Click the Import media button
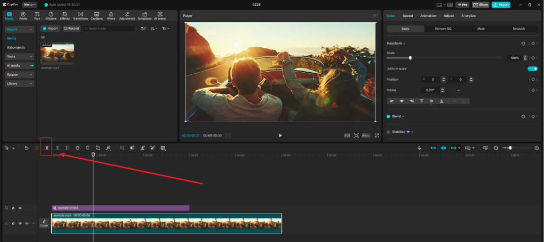Viewport: 544px width, 242px height. [50, 29]
